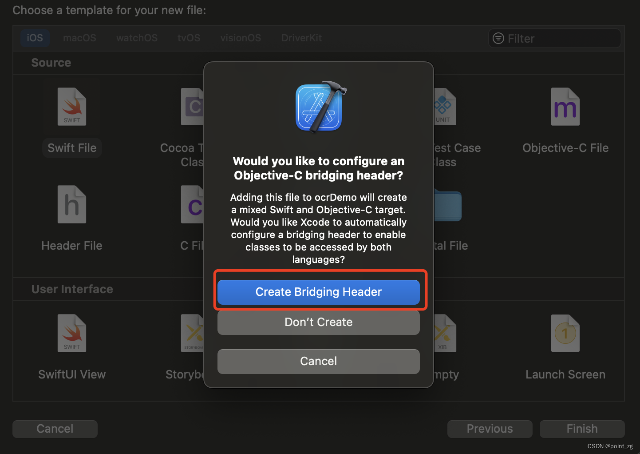Go back with the Previous button

[x=490, y=429]
